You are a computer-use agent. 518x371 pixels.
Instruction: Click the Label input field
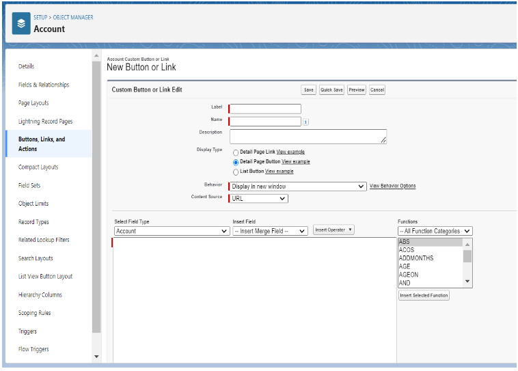(x=265, y=109)
